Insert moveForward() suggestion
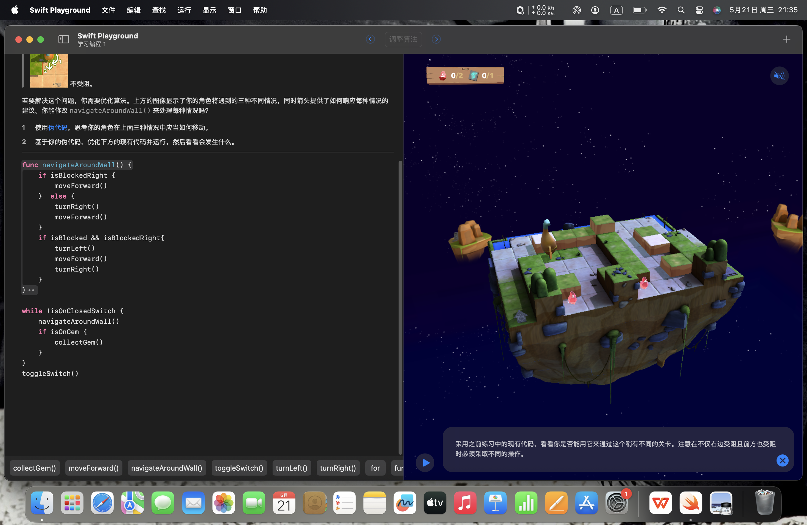 tap(94, 468)
